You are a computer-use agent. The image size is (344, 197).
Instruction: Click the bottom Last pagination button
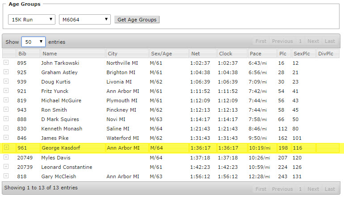330,189
